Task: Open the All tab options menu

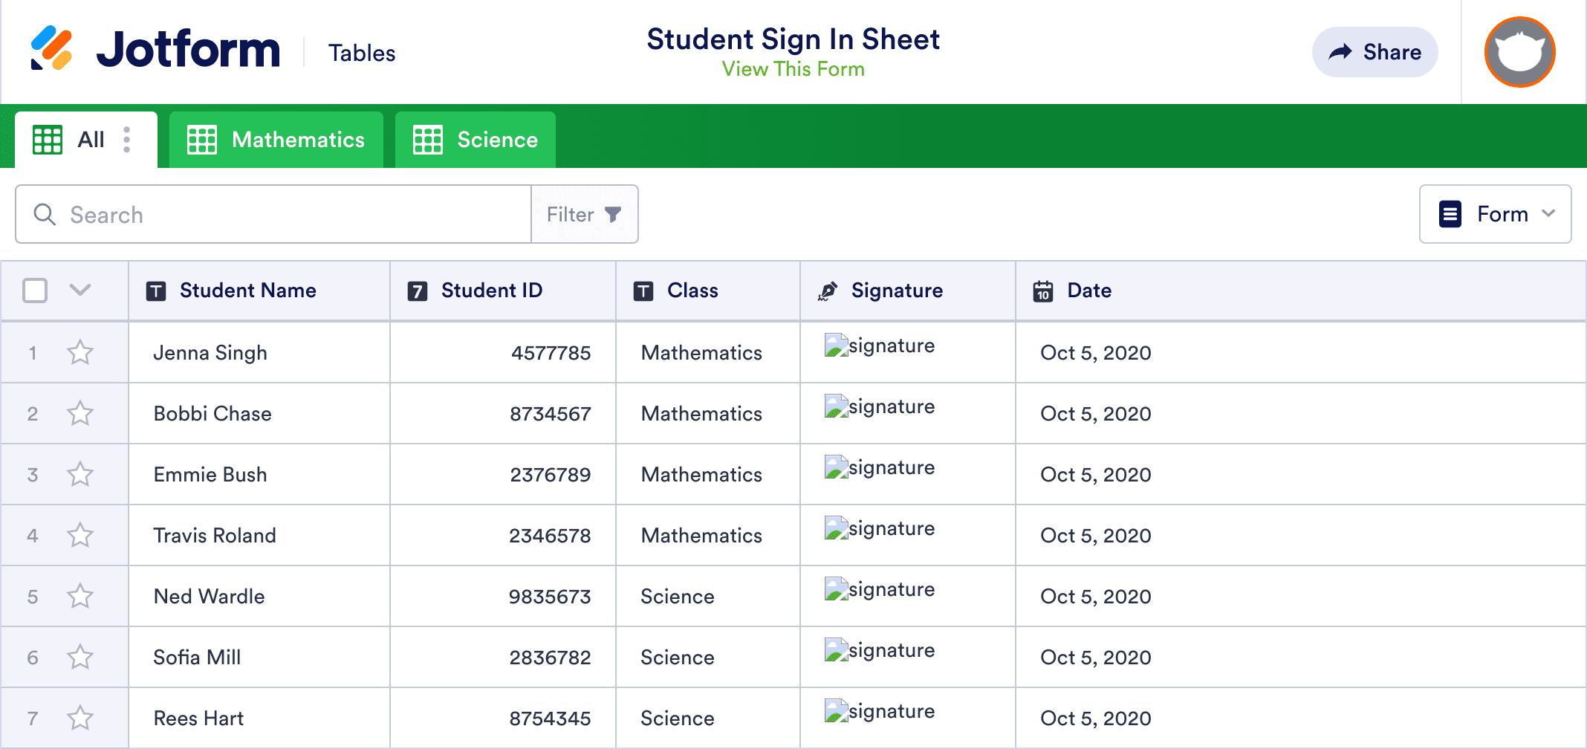Action: pyautogui.click(x=127, y=139)
